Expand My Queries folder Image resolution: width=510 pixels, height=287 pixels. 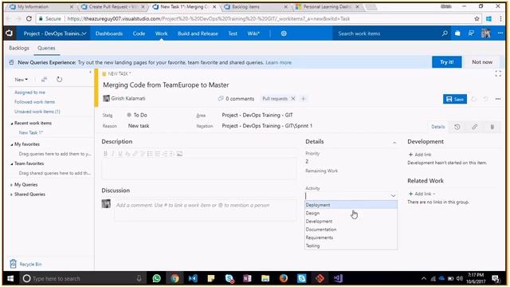[x=11, y=185]
